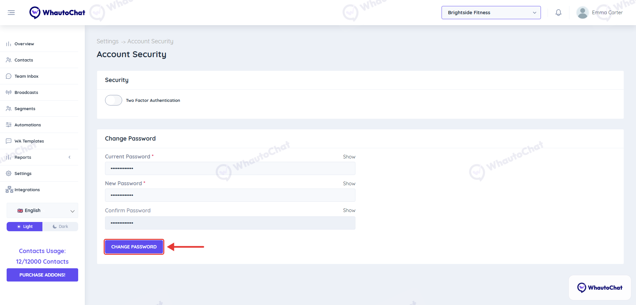Image resolution: width=636 pixels, height=305 pixels.
Task: Click Emma Carter user name
Action: (607, 13)
